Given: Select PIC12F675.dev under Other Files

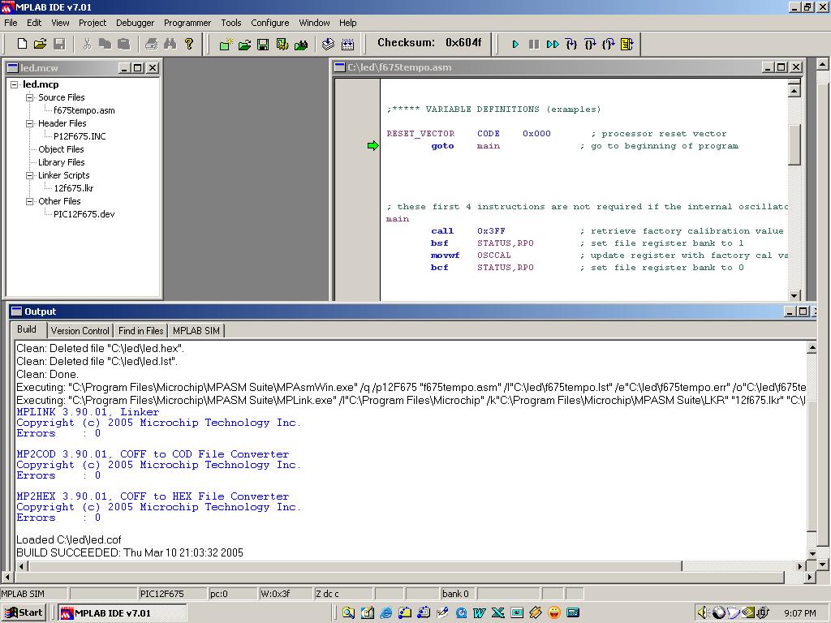Looking at the screenshot, I should point(84,214).
